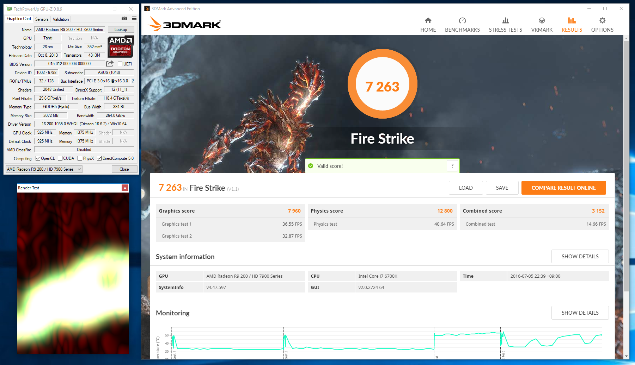Click the Lookup button in GPU-Z

(x=121, y=30)
